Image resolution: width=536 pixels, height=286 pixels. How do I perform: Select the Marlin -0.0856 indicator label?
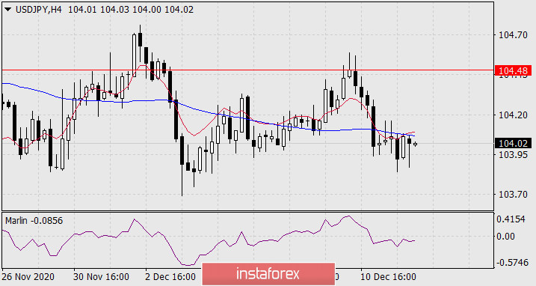coord(34,221)
